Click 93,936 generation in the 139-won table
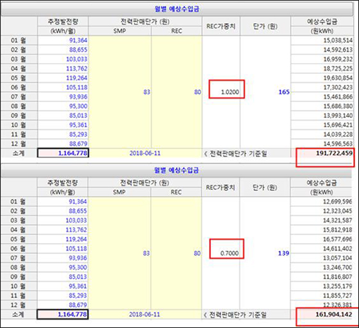 pos(78,258)
